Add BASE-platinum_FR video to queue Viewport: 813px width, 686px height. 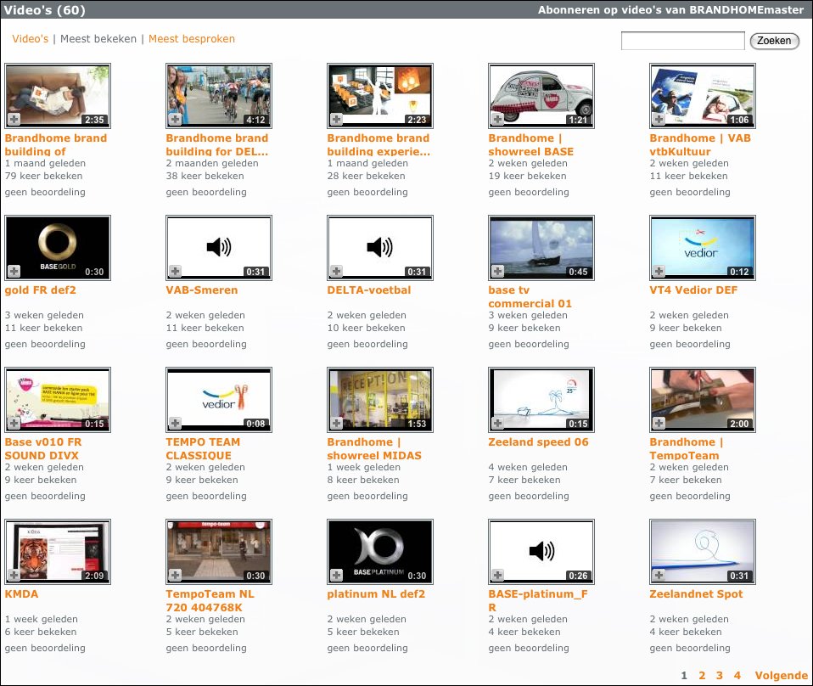pyautogui.click(x=498, y=576)
